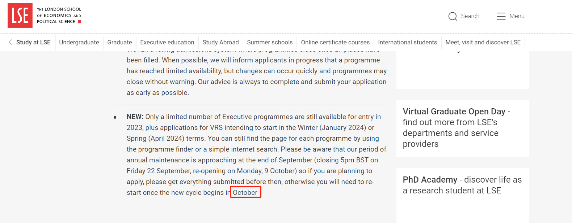Screen dimensions: 572x223
Task: Open the Undergraduate tab
Action: tap(79, 42)
